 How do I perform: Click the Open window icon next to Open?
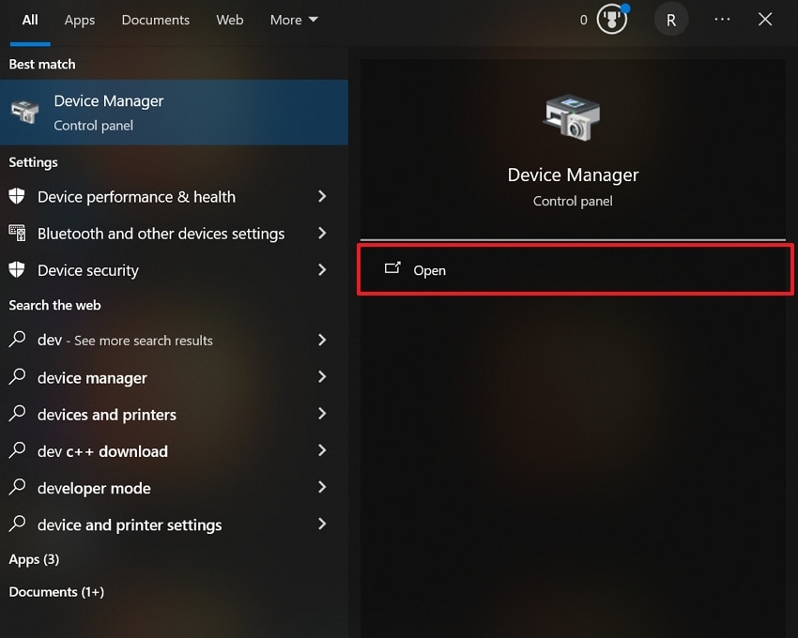pos(392,269)
